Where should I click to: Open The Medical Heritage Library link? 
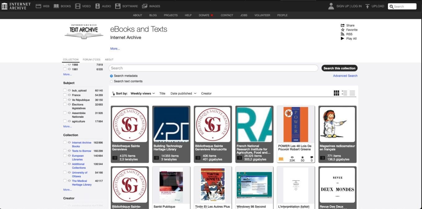pyautogui.click(x=82, y=183)
